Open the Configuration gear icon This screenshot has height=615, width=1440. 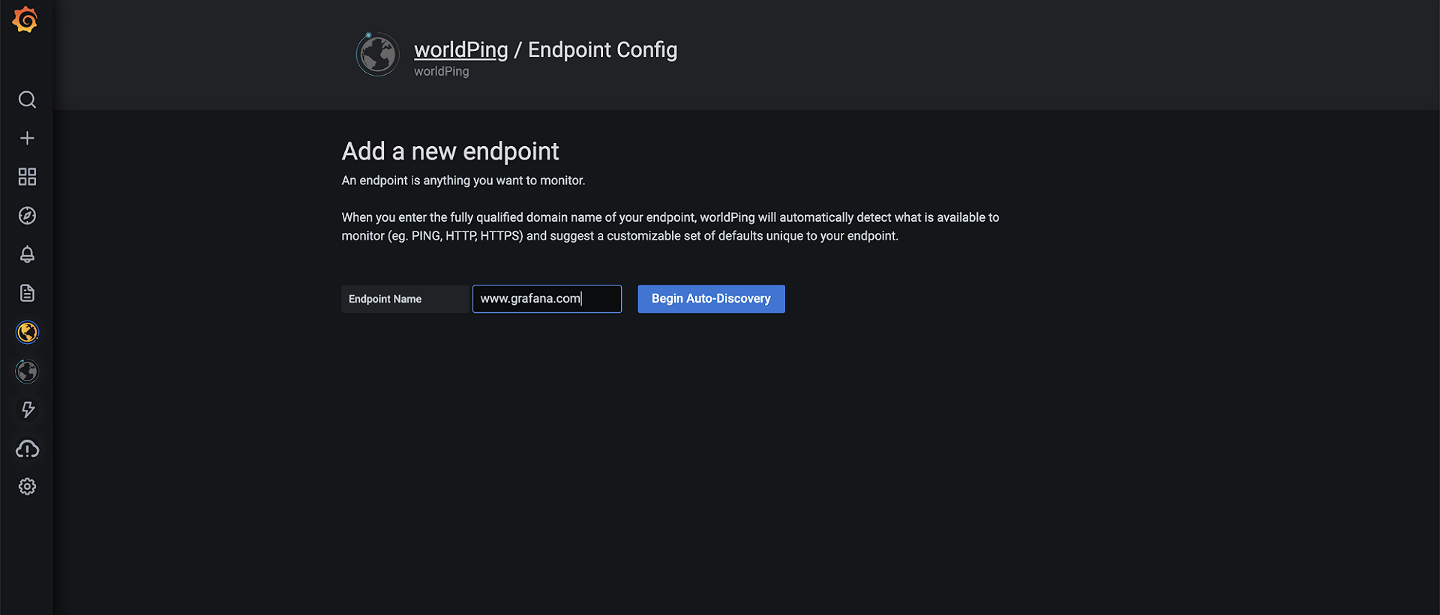pyautogui.click(x=27, y=486)
